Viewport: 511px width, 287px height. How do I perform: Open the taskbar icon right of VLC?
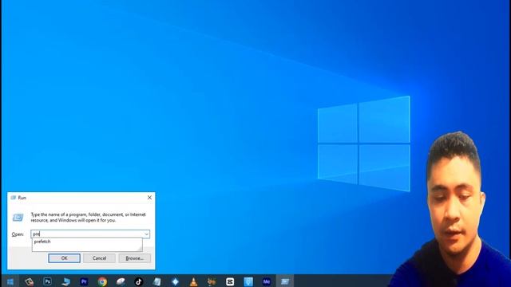[212, 281]
